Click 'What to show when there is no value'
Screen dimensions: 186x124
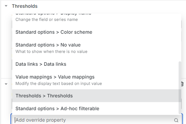(51, 51)
